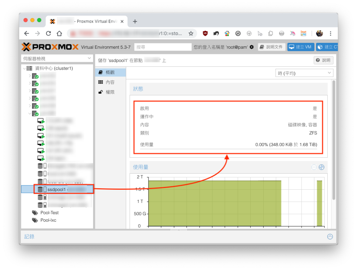The width and height of the screenshot is (357, 270).
Task: Collapse the 資料中心 (cluster1) tree node
Action: point(24,68)
